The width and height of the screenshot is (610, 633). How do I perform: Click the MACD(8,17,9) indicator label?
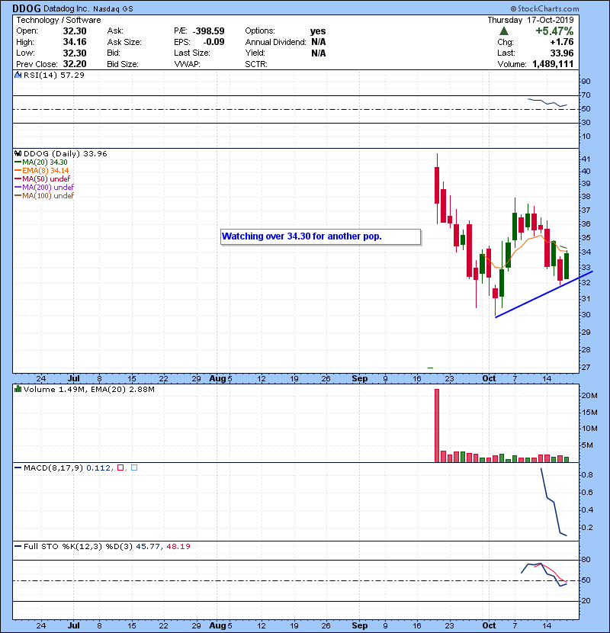coord(53,468)
